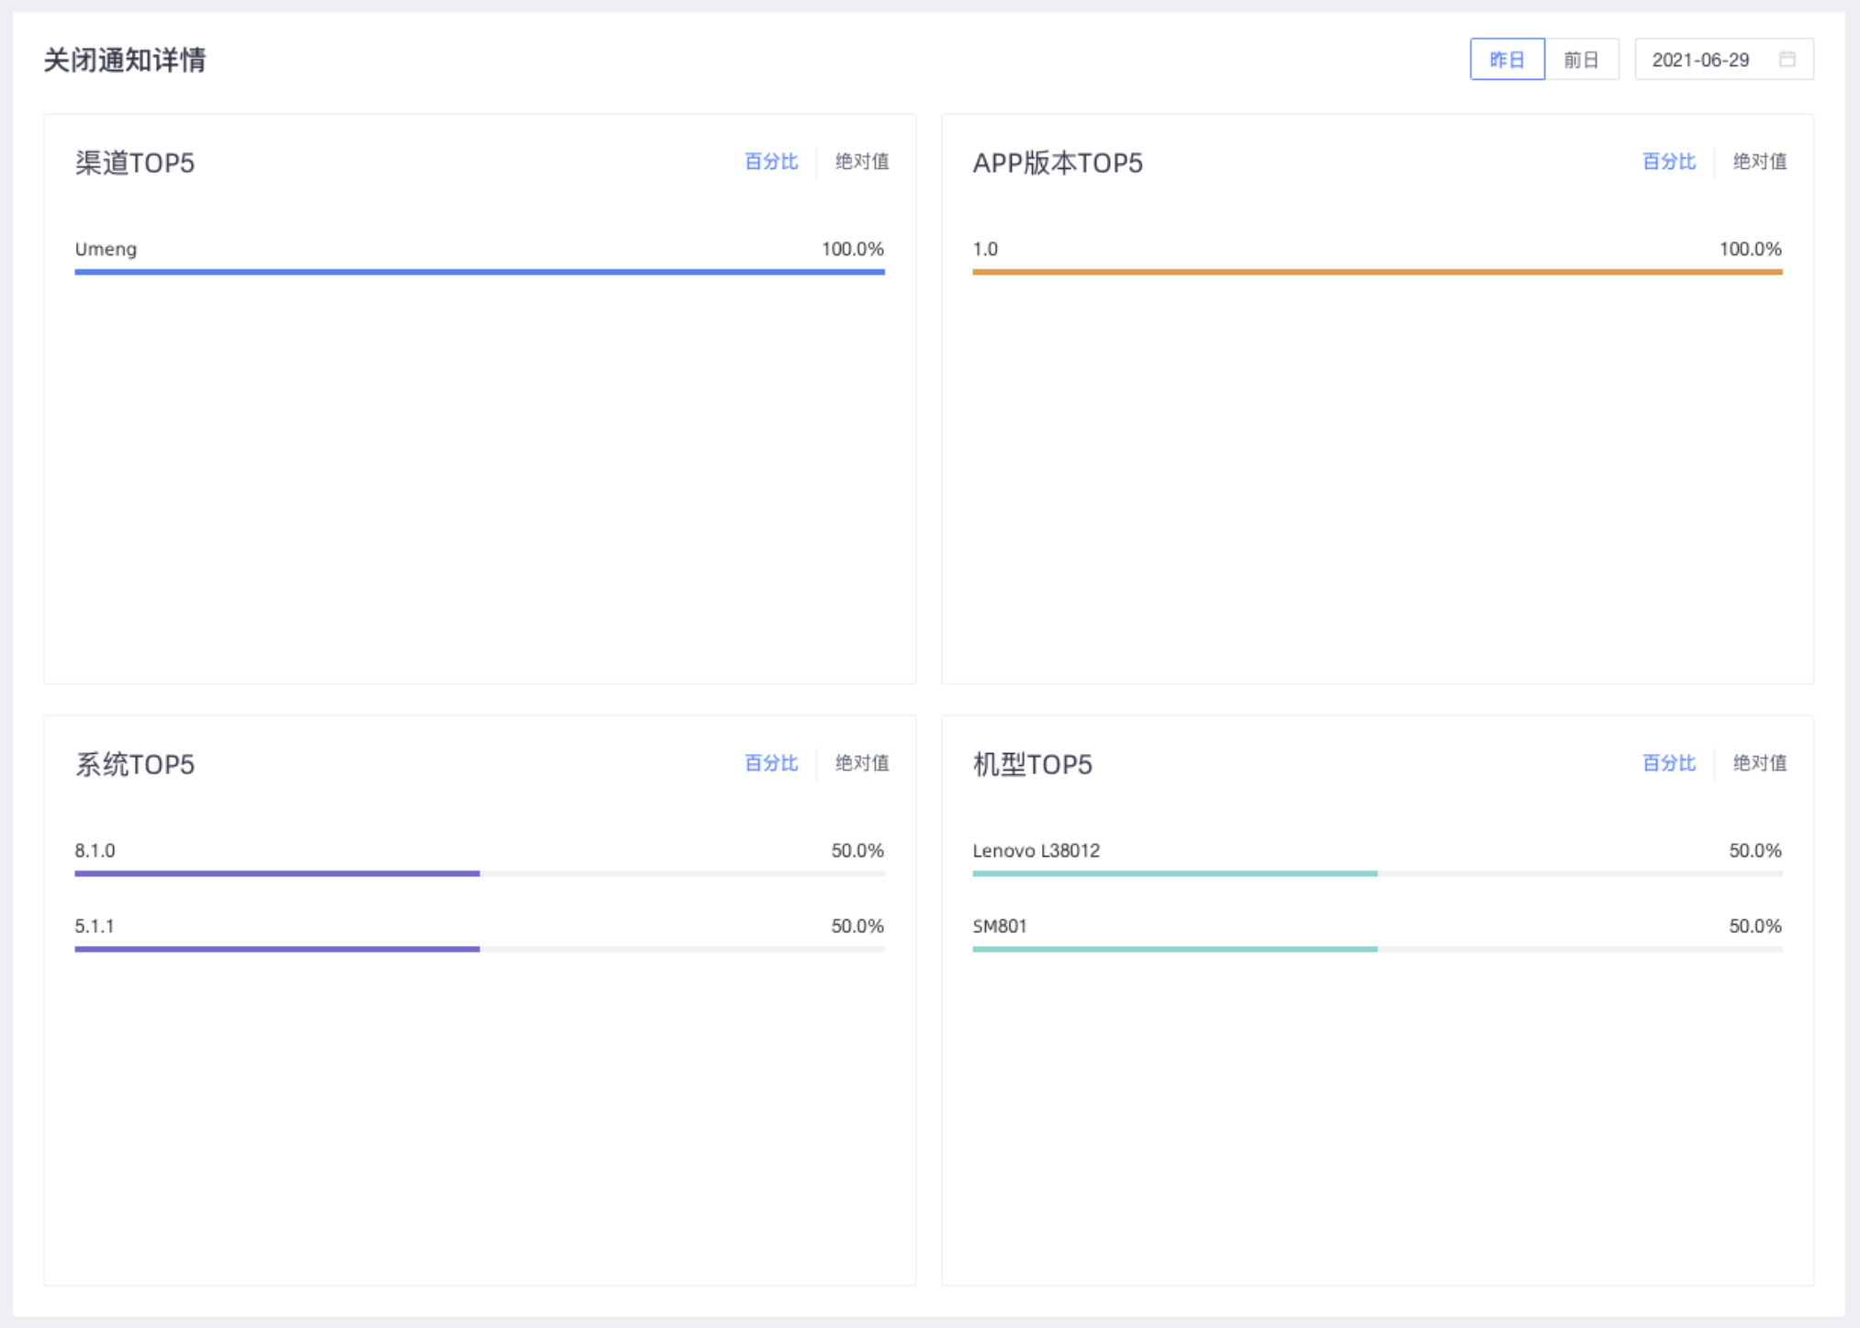Select the 昨日 date button
This screenshot has width=1860, height=1328.
1507,60
